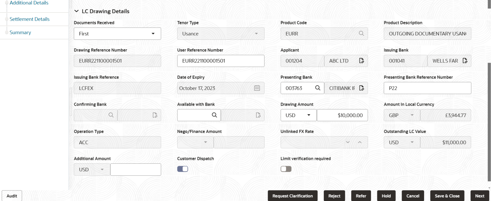This screenshot has width=491, height=201.
Task: Click the Refer button
Action: [361, 196]
